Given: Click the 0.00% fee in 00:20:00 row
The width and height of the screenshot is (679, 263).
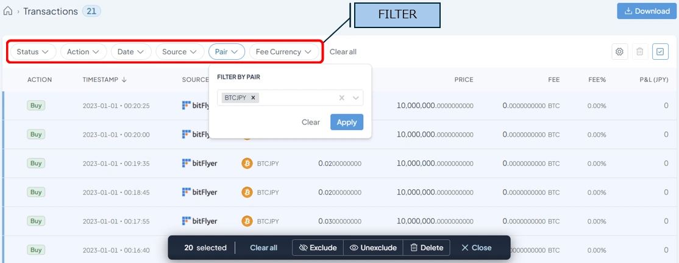Looking at the screenshot, I should click(597, 135).
